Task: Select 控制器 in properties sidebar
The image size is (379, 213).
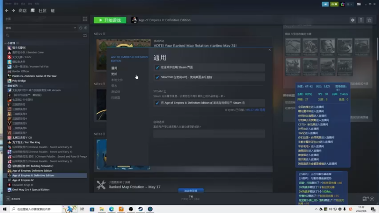Action: [x=116, y=98]
